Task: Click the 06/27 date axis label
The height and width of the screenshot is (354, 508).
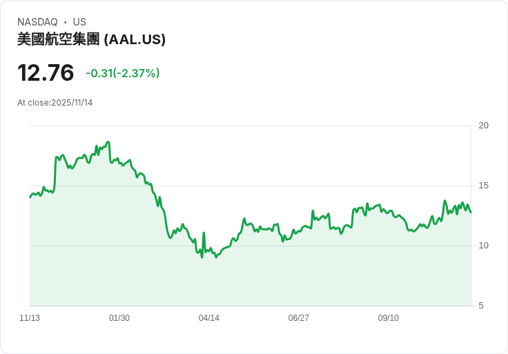Action: (x=298, y=318)
